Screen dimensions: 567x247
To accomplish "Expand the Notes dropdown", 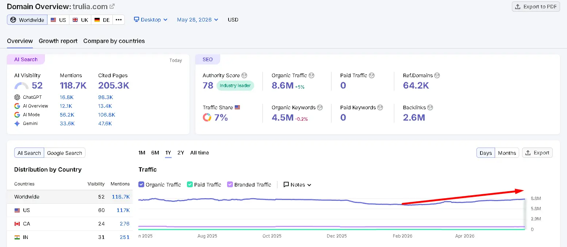I will pyautogui.click(x=298, y=185).
